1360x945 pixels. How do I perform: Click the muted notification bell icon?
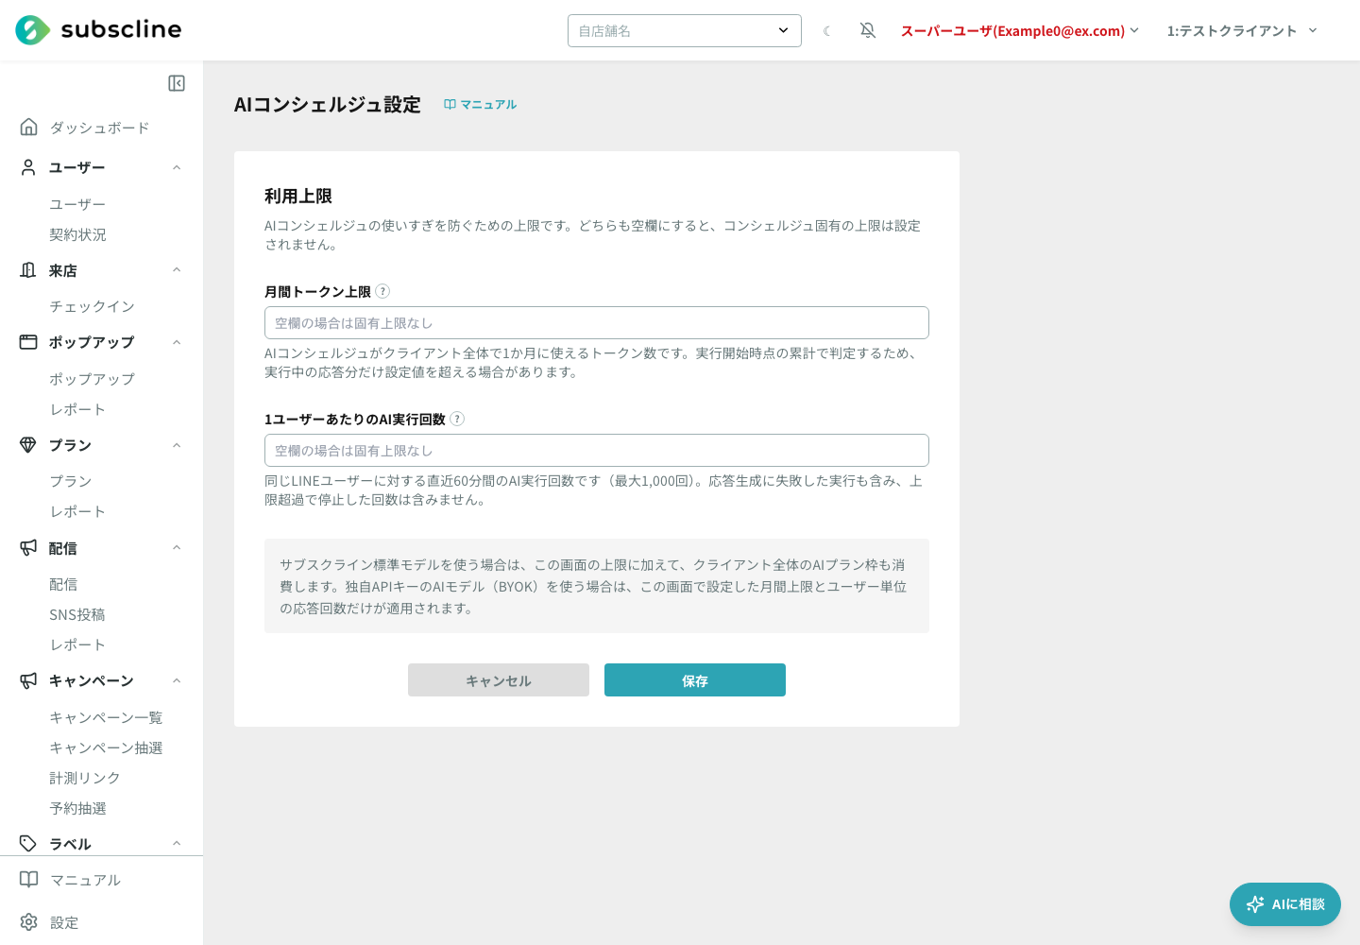868,31
